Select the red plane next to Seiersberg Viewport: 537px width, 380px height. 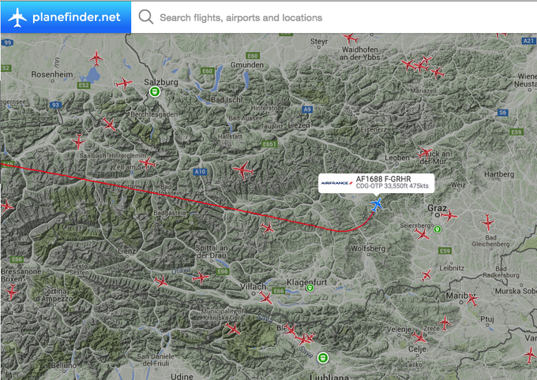422,234
